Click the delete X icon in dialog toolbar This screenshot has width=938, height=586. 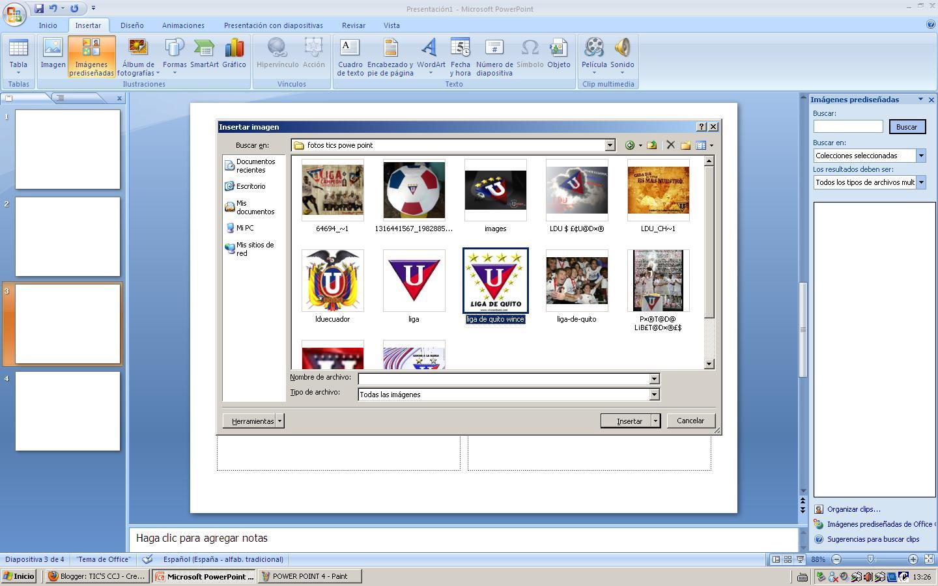[670, 145]
